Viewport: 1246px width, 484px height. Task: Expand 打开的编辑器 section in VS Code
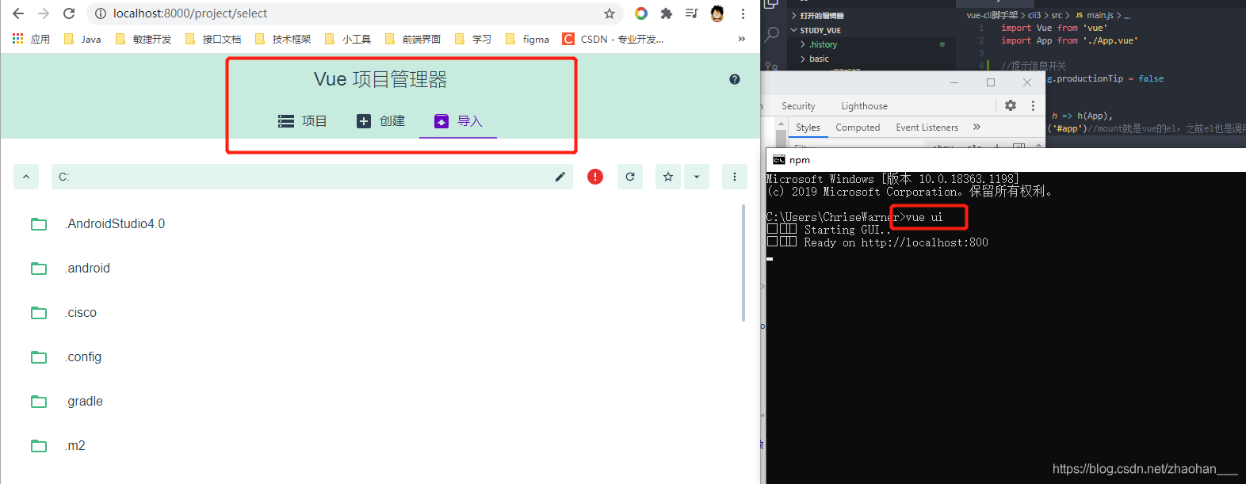817,16
